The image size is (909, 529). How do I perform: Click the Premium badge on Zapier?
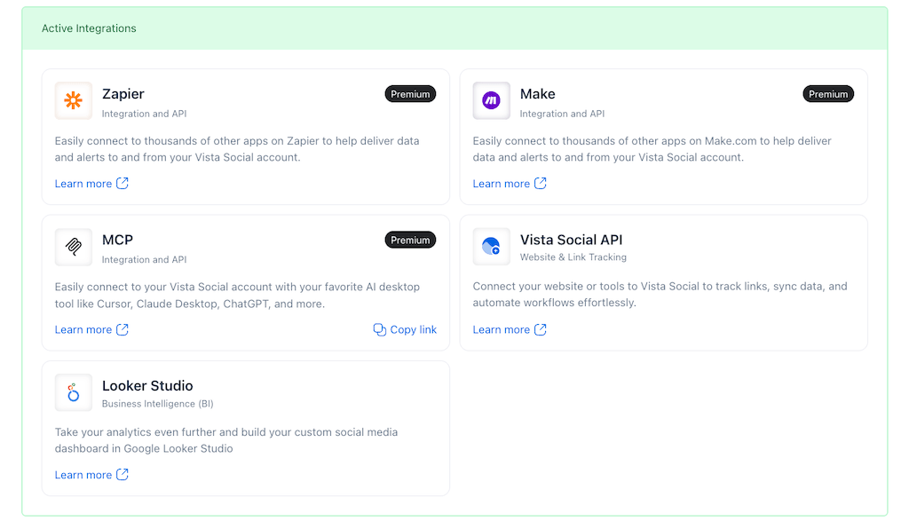410,94
